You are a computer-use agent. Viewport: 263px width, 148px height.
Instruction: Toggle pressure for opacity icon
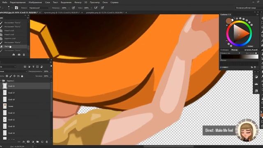point(73,8)
